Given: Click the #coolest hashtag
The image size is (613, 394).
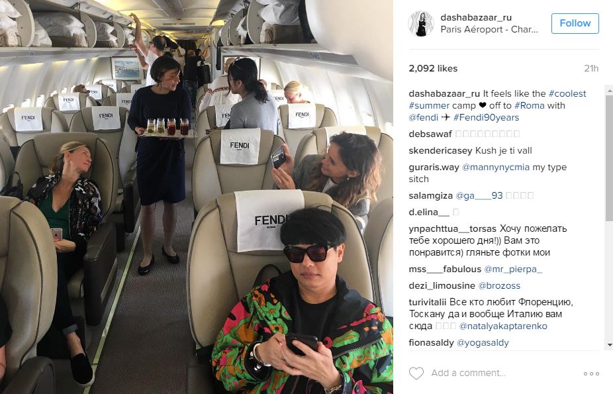Looking at the screenshot, I should (567, 94).
